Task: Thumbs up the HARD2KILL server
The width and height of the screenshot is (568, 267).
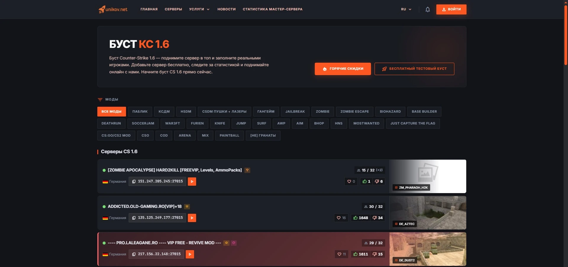Action: click(x=366, y=182)
